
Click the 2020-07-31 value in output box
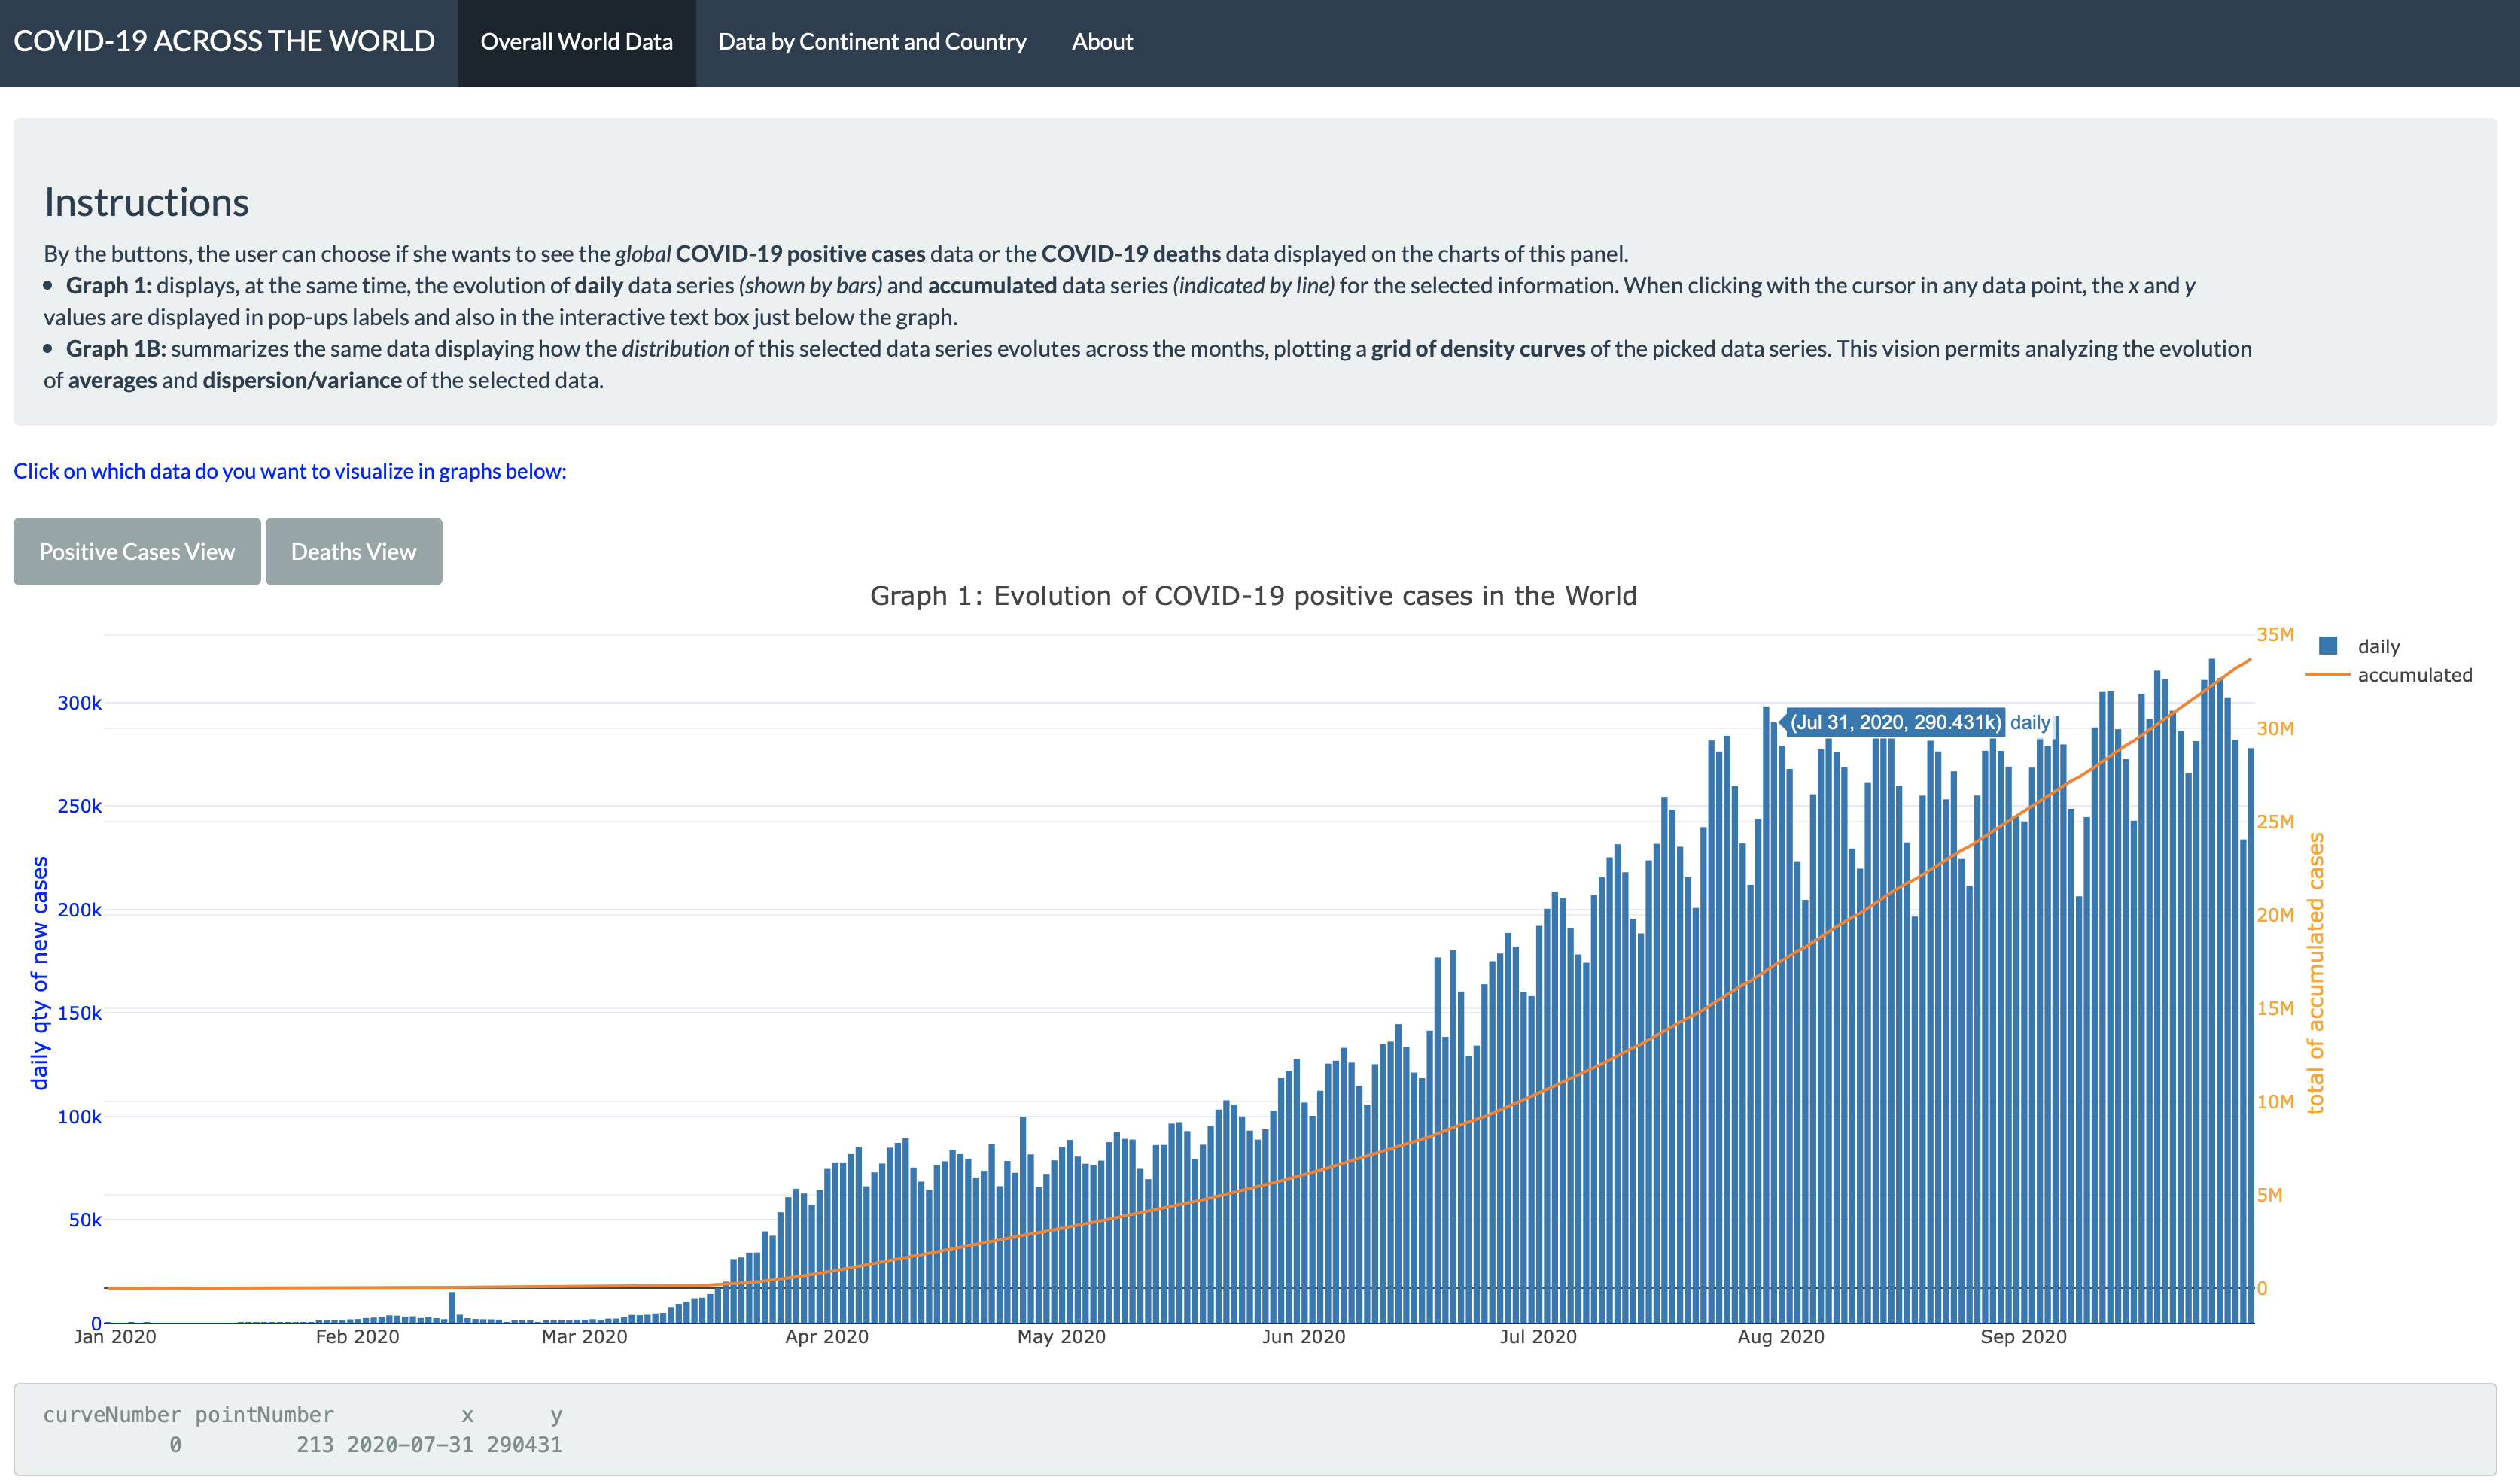tap(410, 1444)
